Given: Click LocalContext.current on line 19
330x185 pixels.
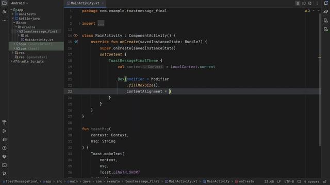Looking at the screenshot, I should [193, 67].
